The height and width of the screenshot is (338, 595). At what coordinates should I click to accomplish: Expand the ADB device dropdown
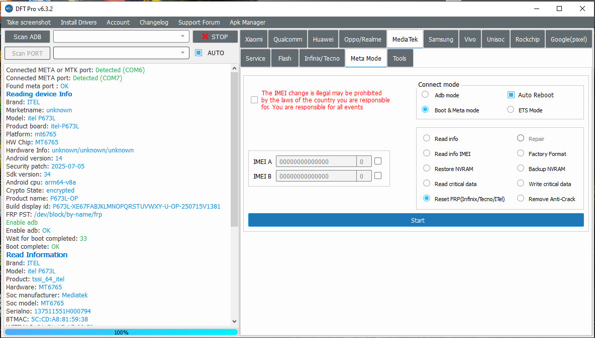(182, 37)
